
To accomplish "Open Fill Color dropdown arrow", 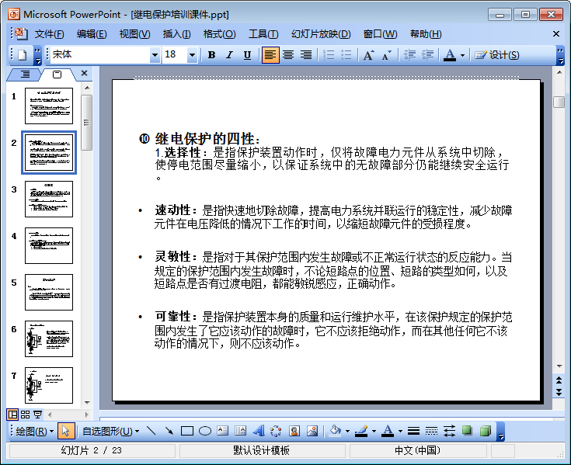I will pos(347,432).
